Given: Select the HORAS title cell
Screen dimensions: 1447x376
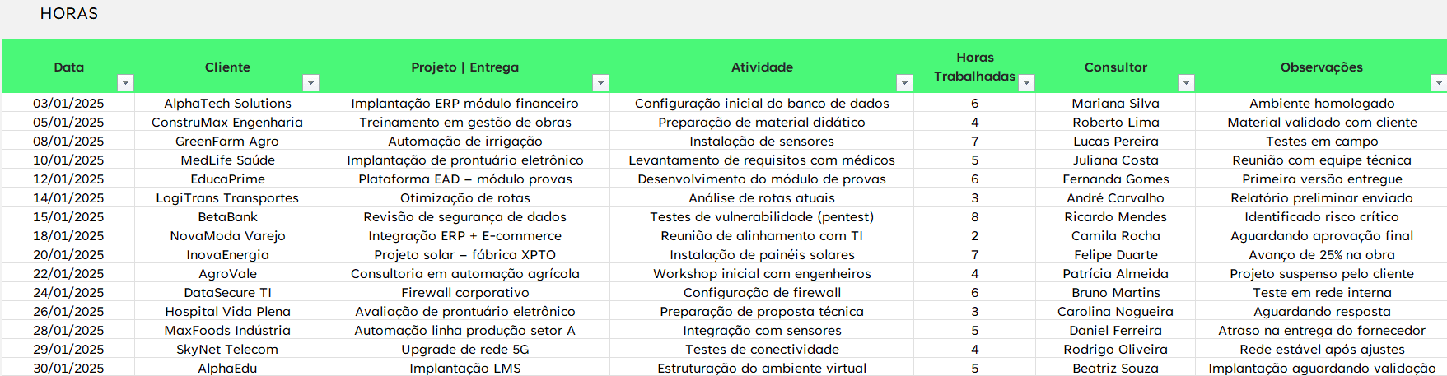Looking at the screenshot, I should coord(69,14).
